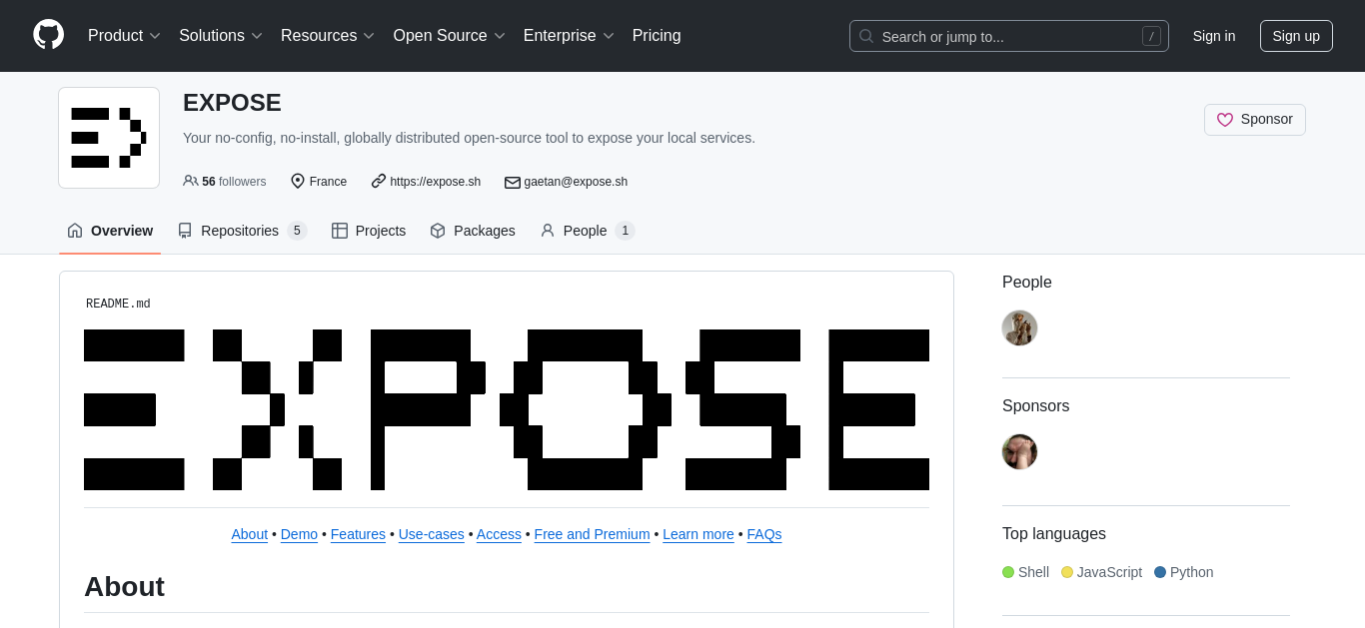Click the yellow JavaScript language dot
The height and width of the screenshot is (628, 1365).
point(1067,572)
